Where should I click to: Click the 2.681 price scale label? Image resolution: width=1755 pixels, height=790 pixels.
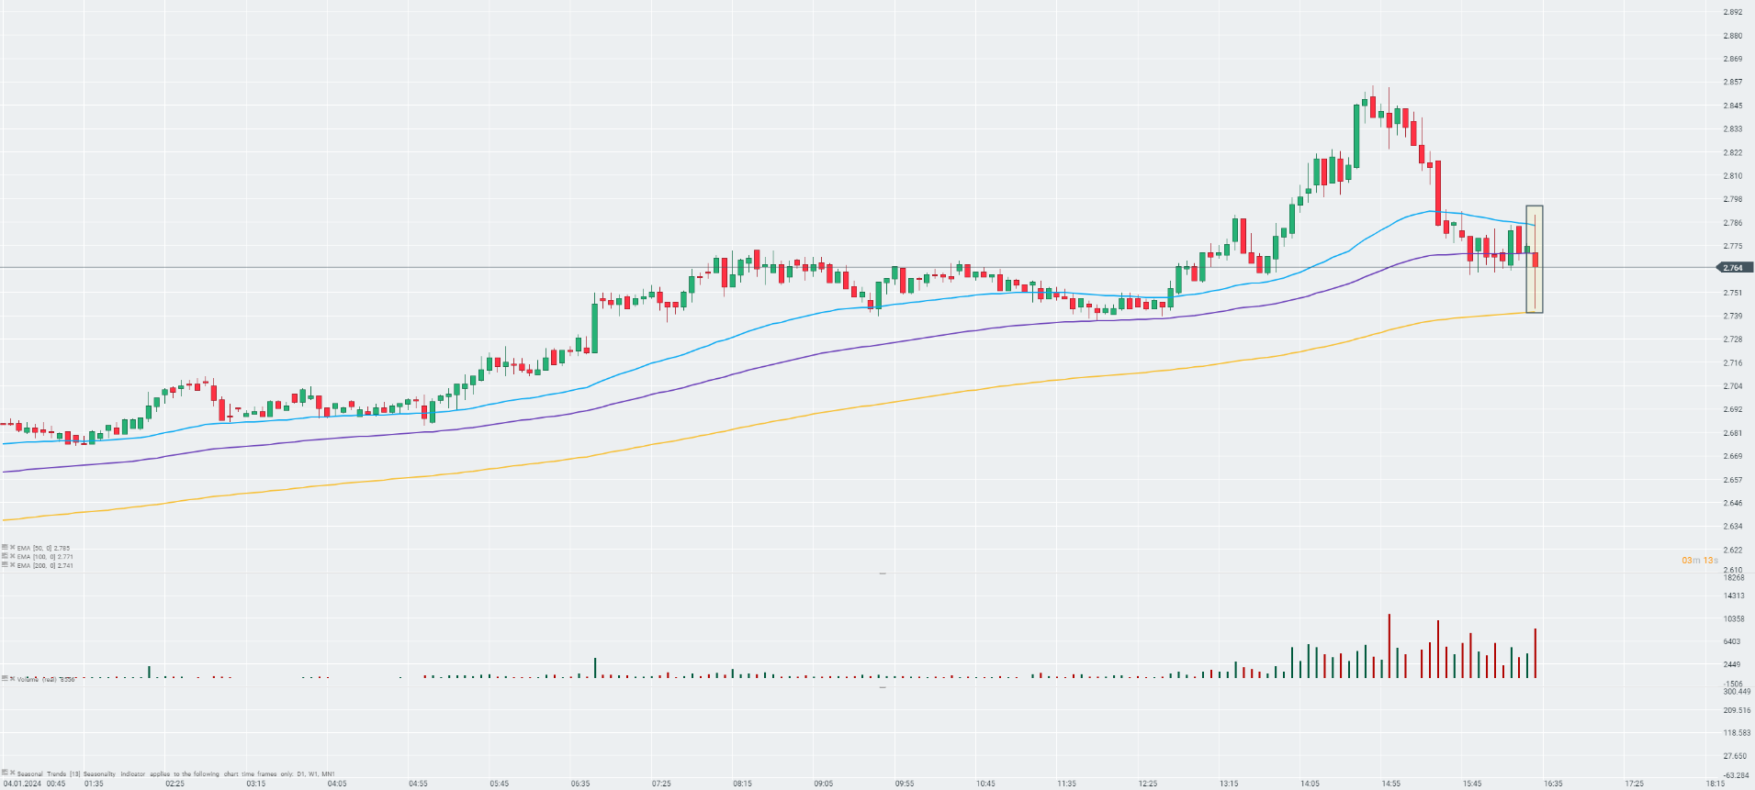coord(1733,434)
